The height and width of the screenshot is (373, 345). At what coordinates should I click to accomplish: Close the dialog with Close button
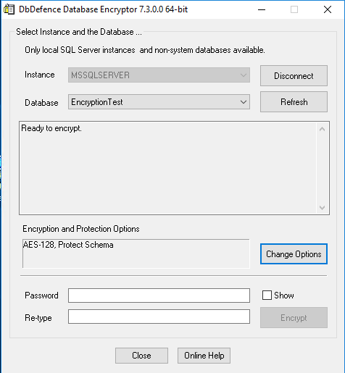click(x=141, y=356)
